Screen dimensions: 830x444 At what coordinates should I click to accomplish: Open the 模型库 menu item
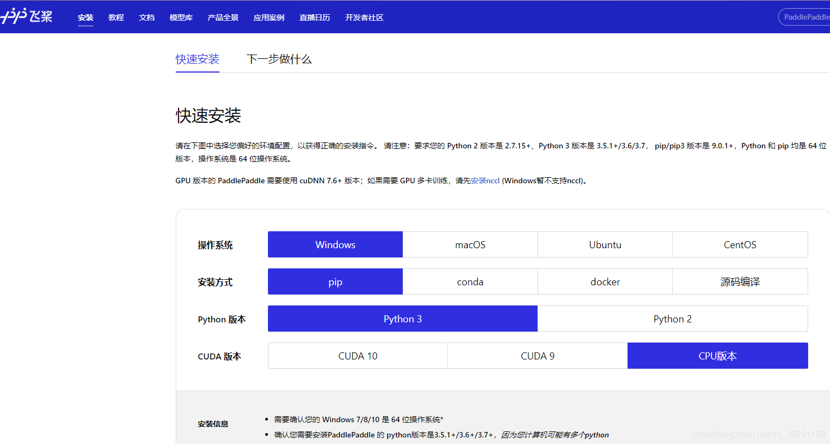click(x=181, y=17)
